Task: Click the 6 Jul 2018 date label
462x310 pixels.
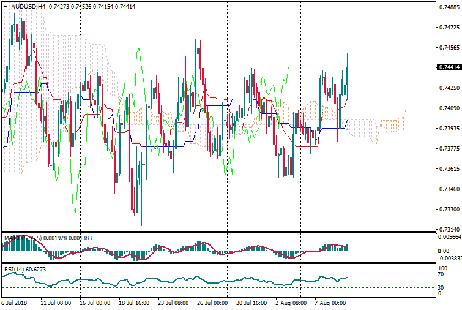Action: point(15,303)
